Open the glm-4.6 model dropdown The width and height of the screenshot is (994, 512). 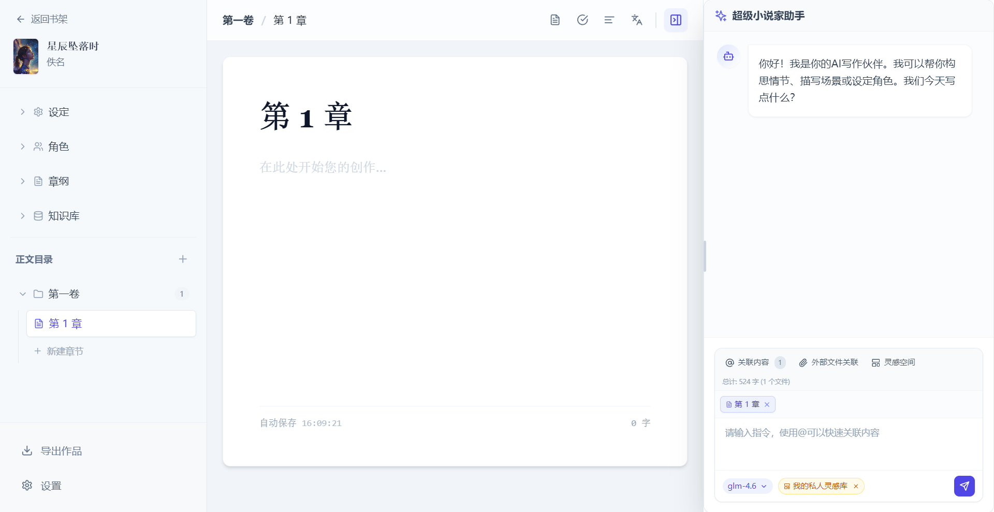tap(747, 486)
